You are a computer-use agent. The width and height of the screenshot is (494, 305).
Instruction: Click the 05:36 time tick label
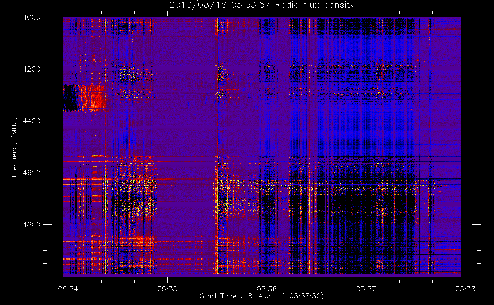point(267,289)
